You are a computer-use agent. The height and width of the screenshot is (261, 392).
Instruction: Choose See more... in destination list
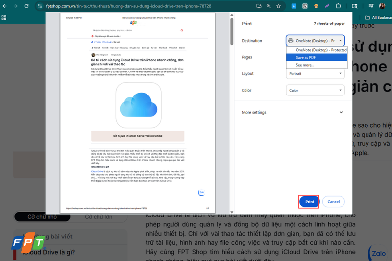point(317,65)
